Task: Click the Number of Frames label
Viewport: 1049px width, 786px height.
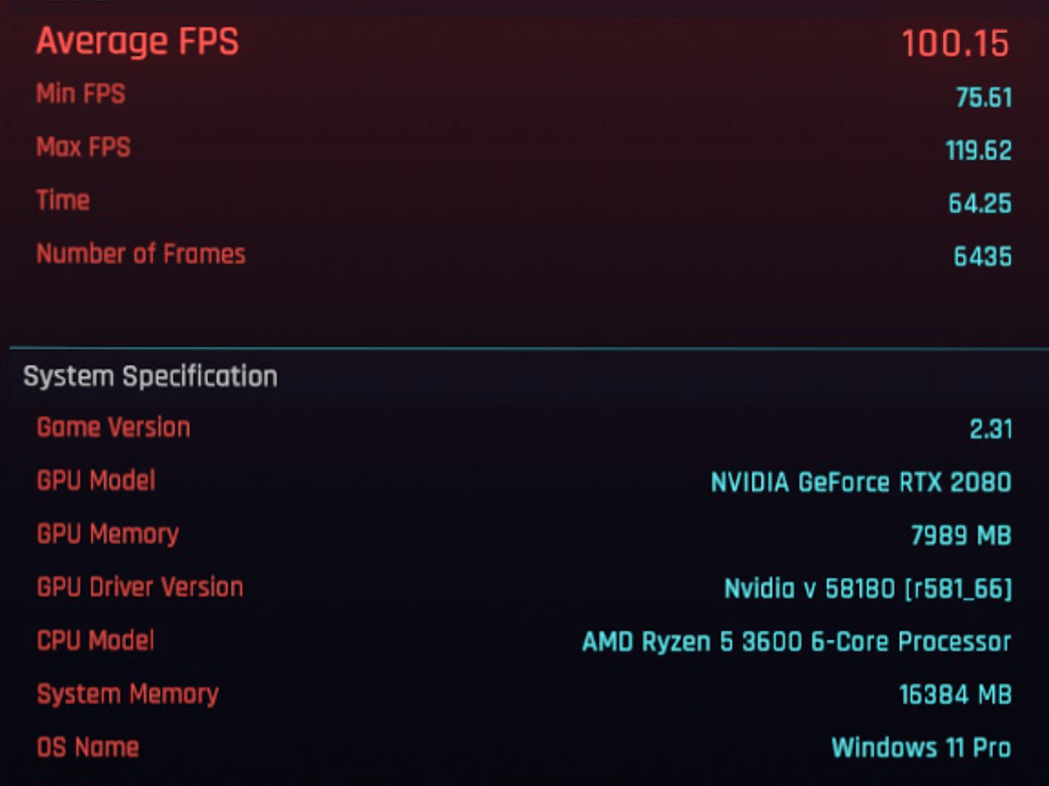Action: pyautogui.click(x=141, y=254)
